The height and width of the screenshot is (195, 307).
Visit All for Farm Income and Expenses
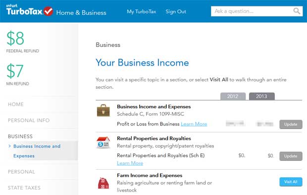(x=291, y=182)
